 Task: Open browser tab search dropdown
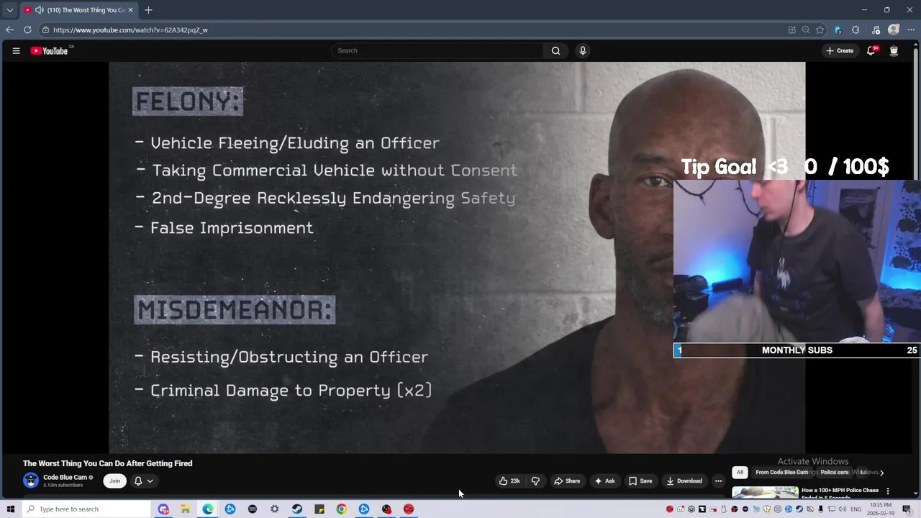[x=9, y=10]
